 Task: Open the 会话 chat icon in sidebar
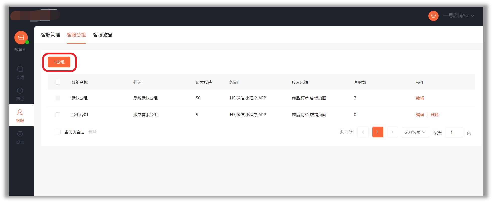20,69
